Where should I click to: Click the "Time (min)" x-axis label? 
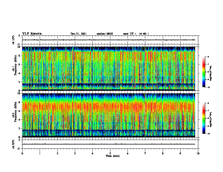point(113,156)
